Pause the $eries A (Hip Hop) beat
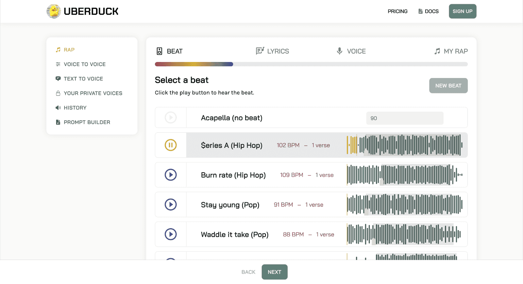This screenshot has height=284, width=523. tap(171, 145)
